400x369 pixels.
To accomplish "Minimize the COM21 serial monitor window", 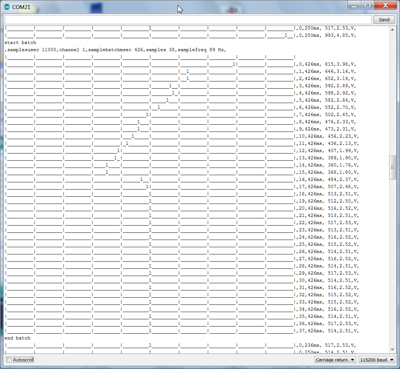I will coord(354,5).
